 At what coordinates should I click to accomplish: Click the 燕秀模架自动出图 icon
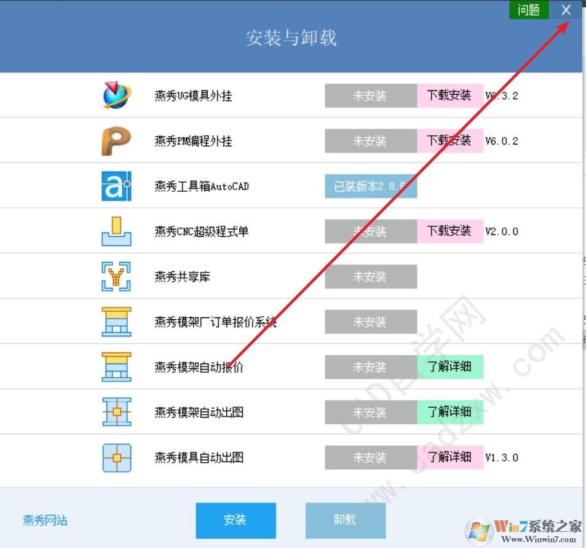tap(116, 412)
